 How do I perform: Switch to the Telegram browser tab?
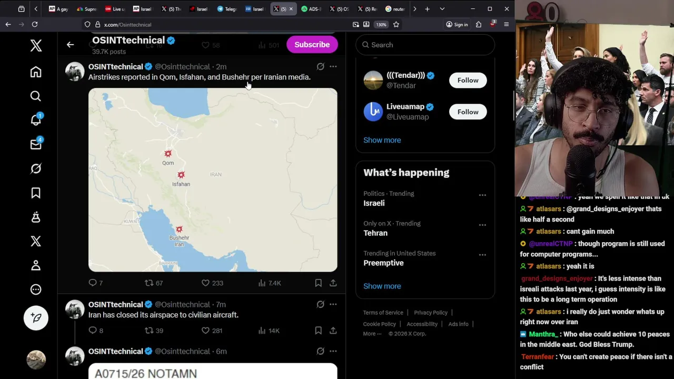pyautogui.click(x=227, y=9)
